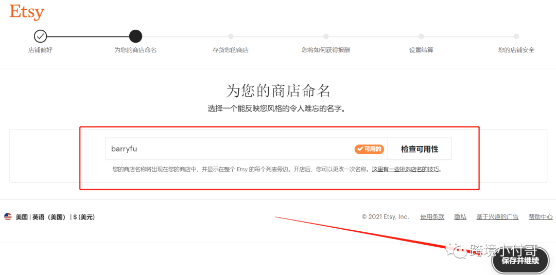Open the 您将如何获得报酬 step label
This screenshot has height=275, width=556.
click(326, 50)
